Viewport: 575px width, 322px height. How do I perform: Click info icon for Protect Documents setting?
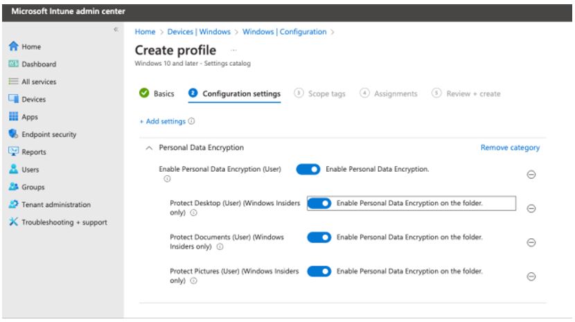point(220,247)
